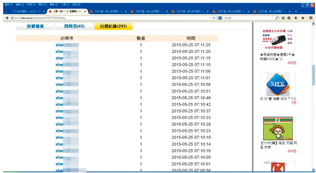
Task: Bookmark this page with the star icon
Action: [283, 18]
